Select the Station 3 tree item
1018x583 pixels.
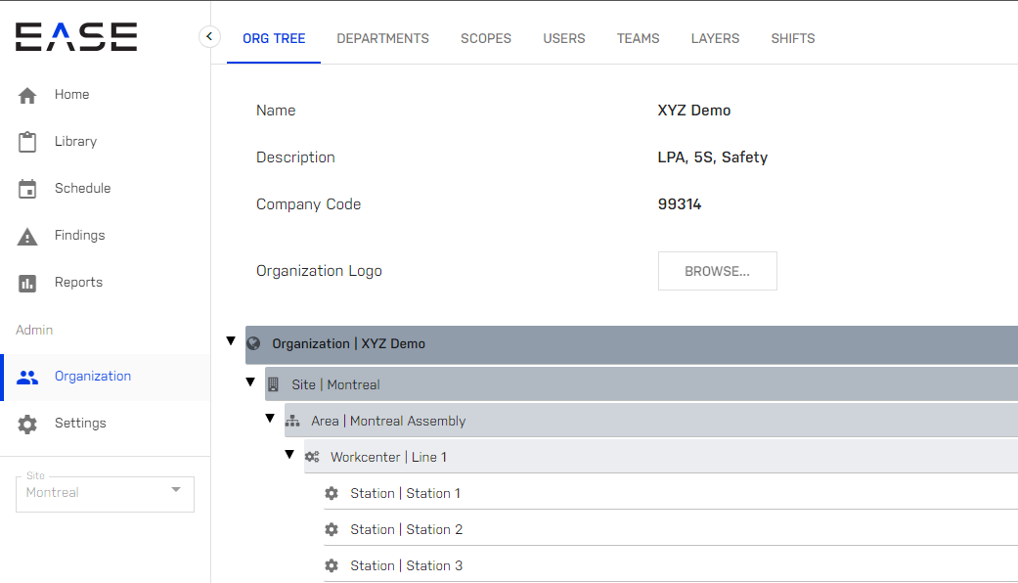pyautogui.click(x=671, y=565)
